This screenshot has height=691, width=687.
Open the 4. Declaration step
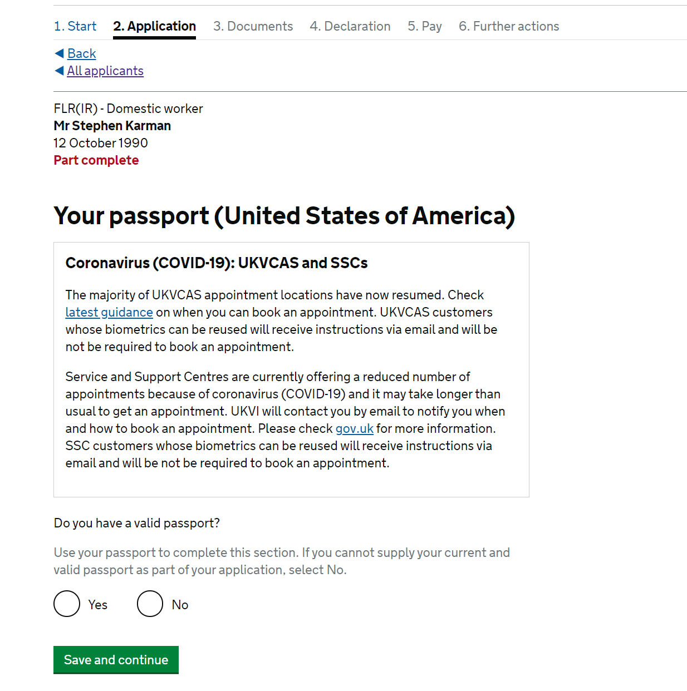tap(350, 26)
